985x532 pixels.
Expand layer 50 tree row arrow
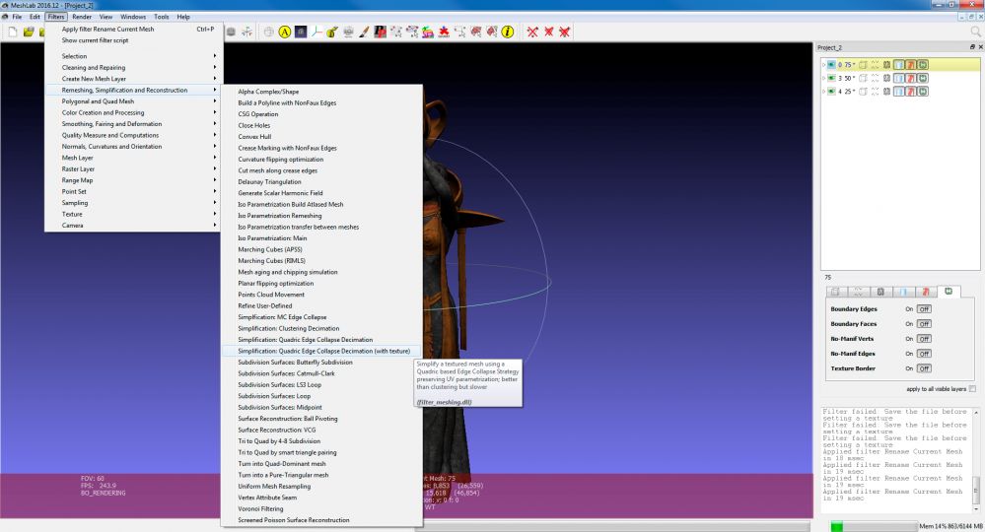pos(823,78)
